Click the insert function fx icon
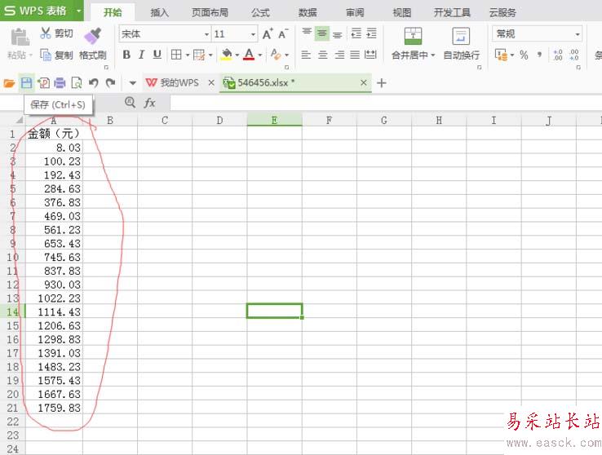The height and width of the screenshot is (455, 602). [x=149, y=103]
